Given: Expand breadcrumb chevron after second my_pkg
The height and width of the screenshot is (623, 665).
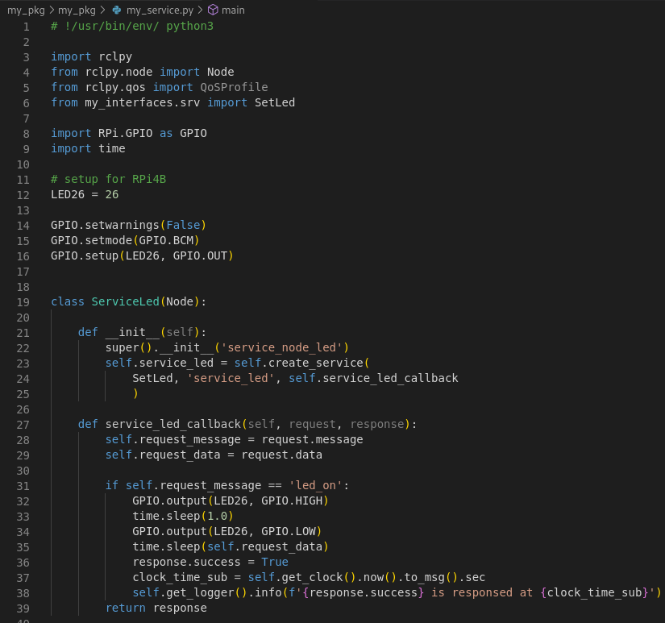Looking at the screenshot, I should point(102,10).
